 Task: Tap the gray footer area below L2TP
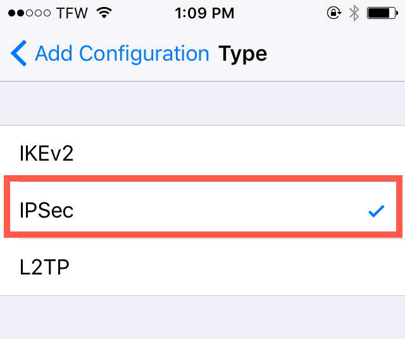(202, 317)
